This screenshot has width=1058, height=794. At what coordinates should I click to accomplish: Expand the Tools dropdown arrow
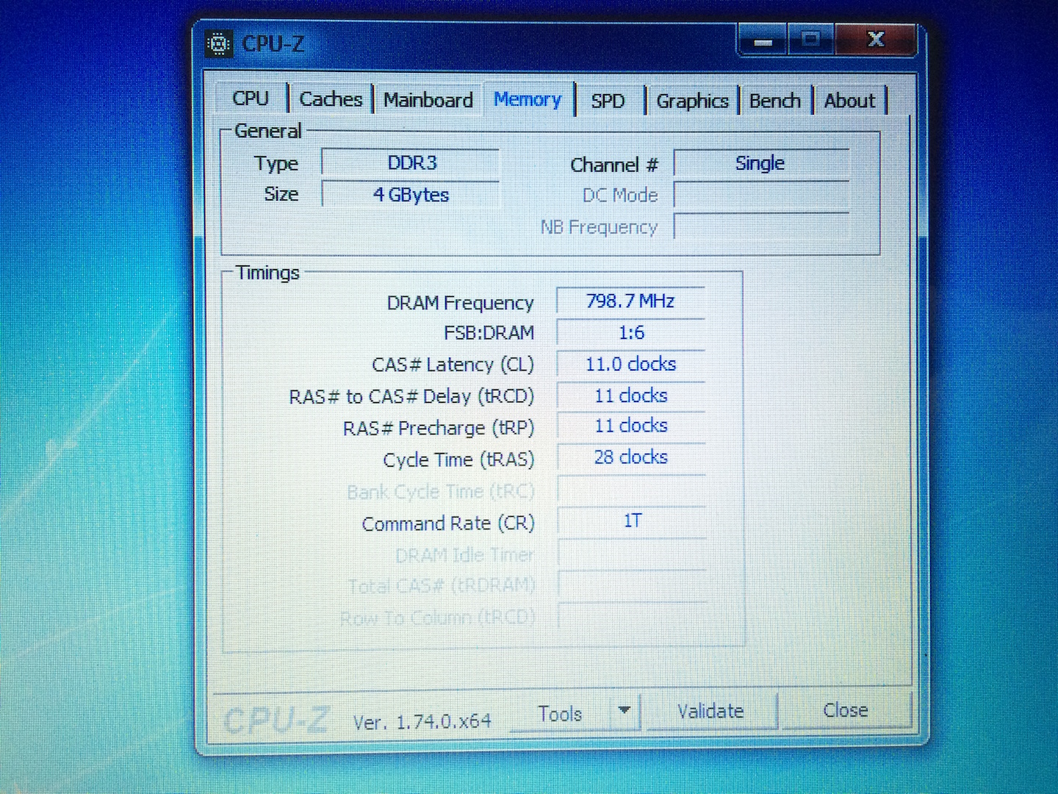click(625, 711)
